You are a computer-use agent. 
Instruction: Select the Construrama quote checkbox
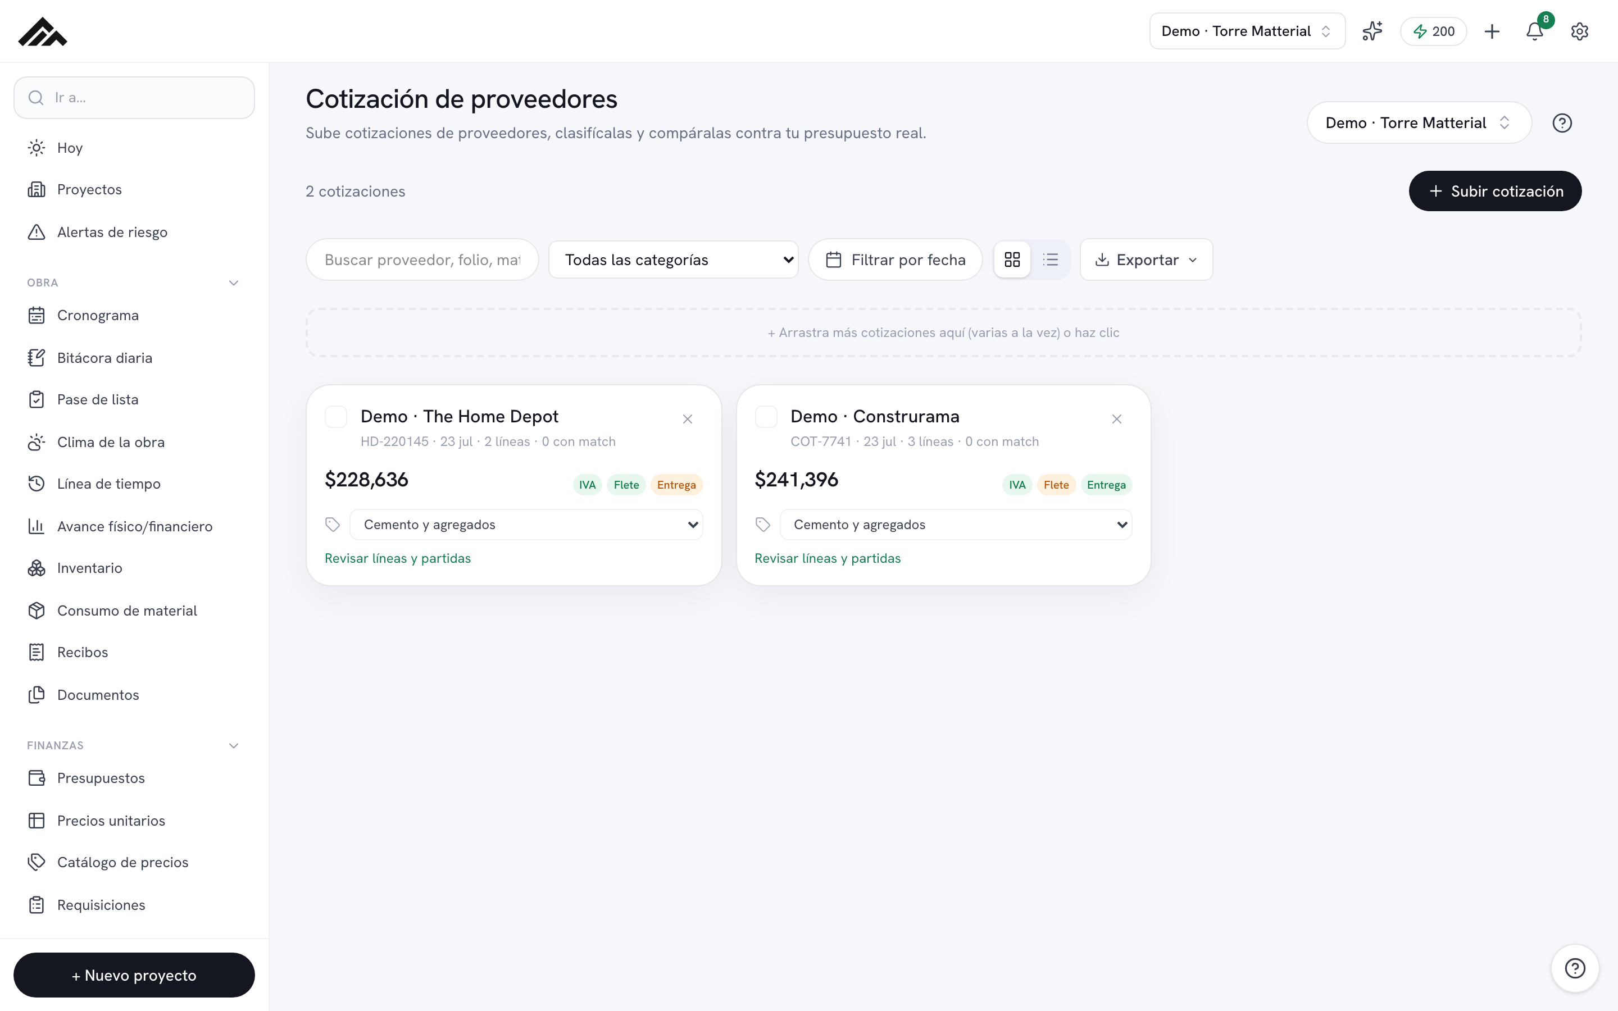coord(766,417)
